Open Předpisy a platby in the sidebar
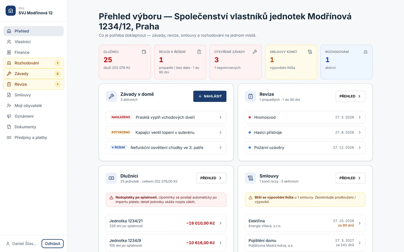Viewport: 404px width, 252px height. coord(33,138)
